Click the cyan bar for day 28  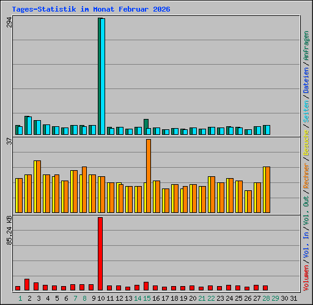coord(268,130)
